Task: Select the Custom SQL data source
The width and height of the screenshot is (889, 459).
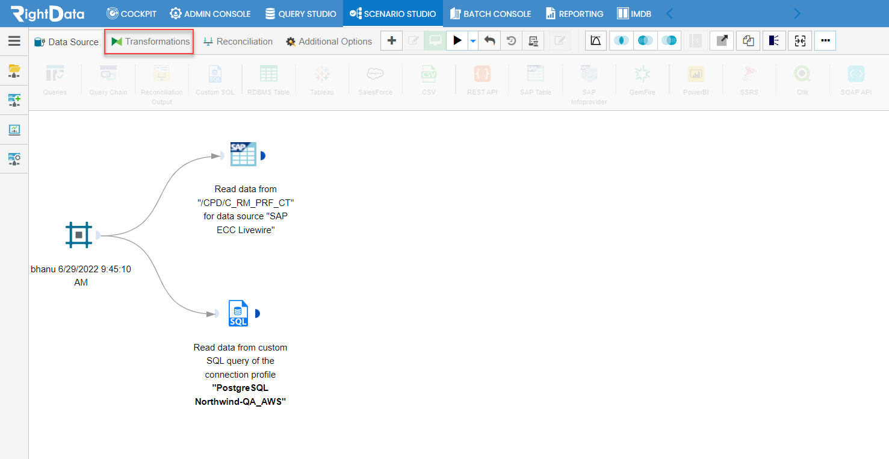Action: (x=215, y=80)
